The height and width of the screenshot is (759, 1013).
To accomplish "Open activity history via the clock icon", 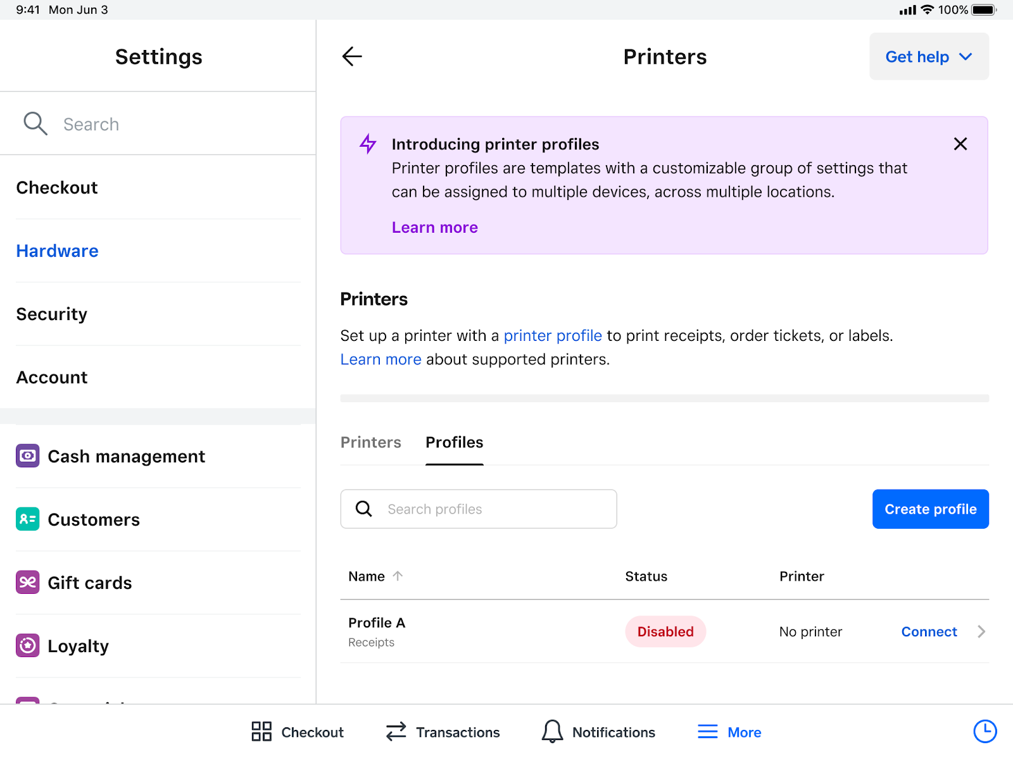I will pyautogui.click(x=985, y=732).
